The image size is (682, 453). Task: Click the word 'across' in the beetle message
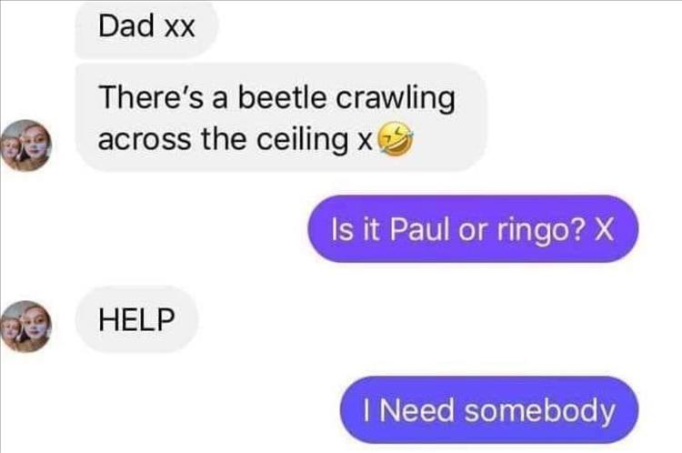click(x=144, y=140)
